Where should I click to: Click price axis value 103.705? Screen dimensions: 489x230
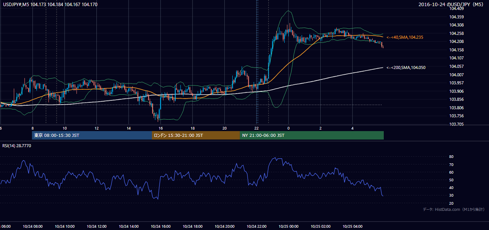coord(457,124)
